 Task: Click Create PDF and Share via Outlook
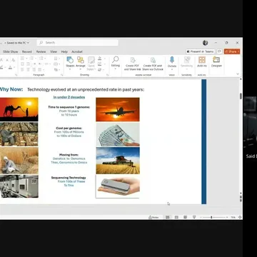(x=153, y=64)
